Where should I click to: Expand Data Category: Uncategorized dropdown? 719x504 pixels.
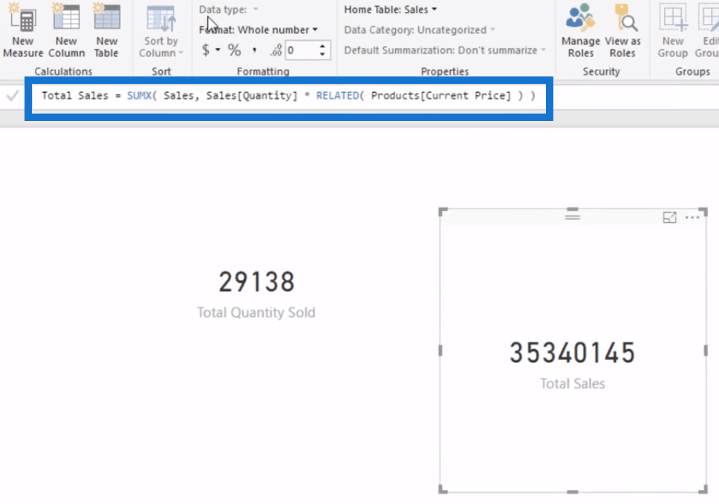tap(420, 30)
